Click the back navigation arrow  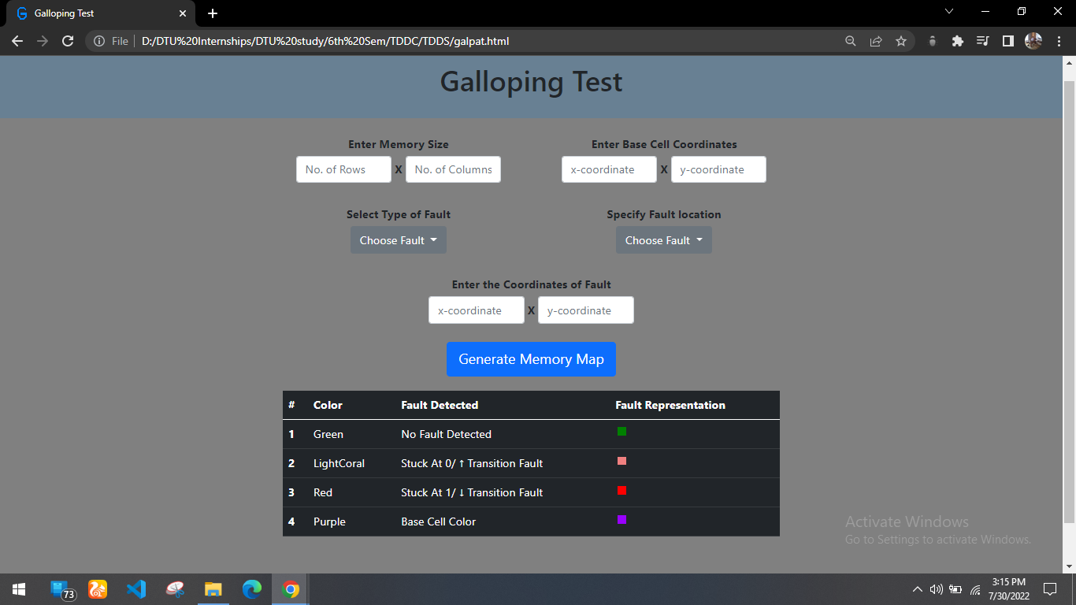(x=17, y=40)
